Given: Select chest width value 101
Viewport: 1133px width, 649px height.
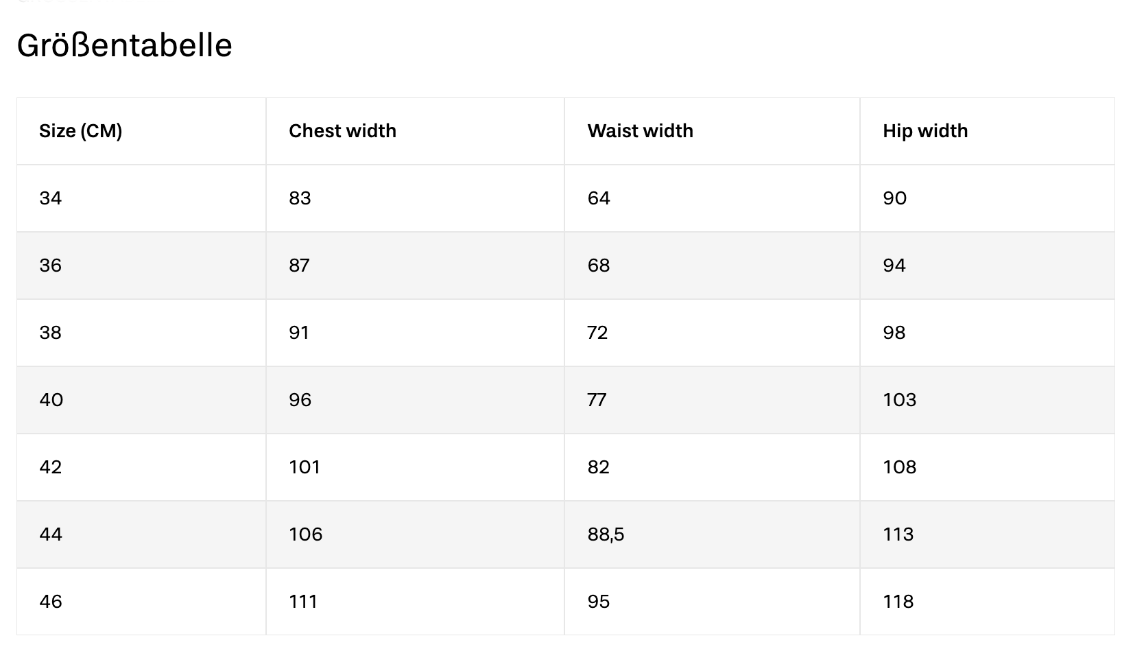Looking at the screenshot, I should point(305,467).
